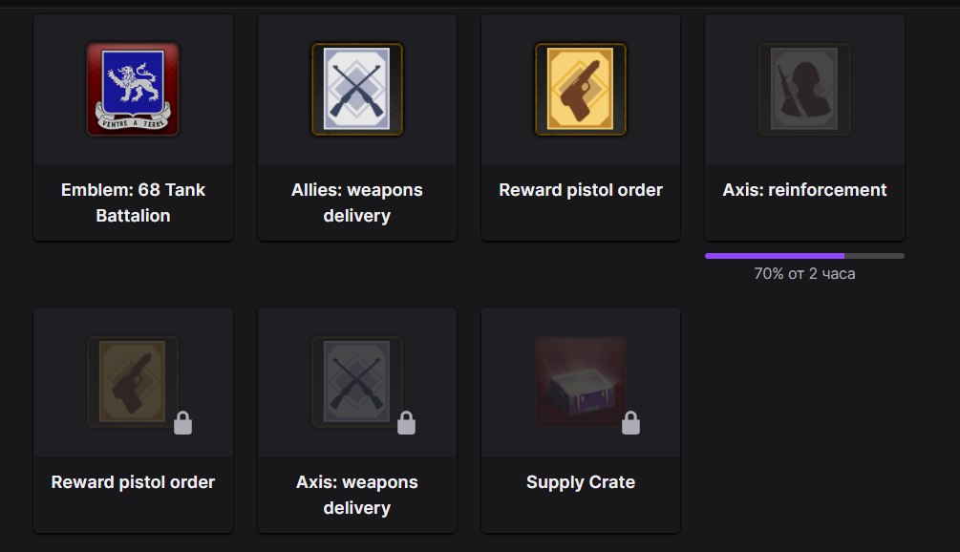Click the locked Reward pistol order icon
The width and height of the screenshot is (960, 552).
pyautogui.click(x=133, y=381)
